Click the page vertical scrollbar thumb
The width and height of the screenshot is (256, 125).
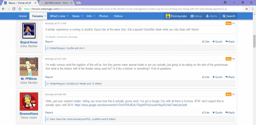point(254,41)
